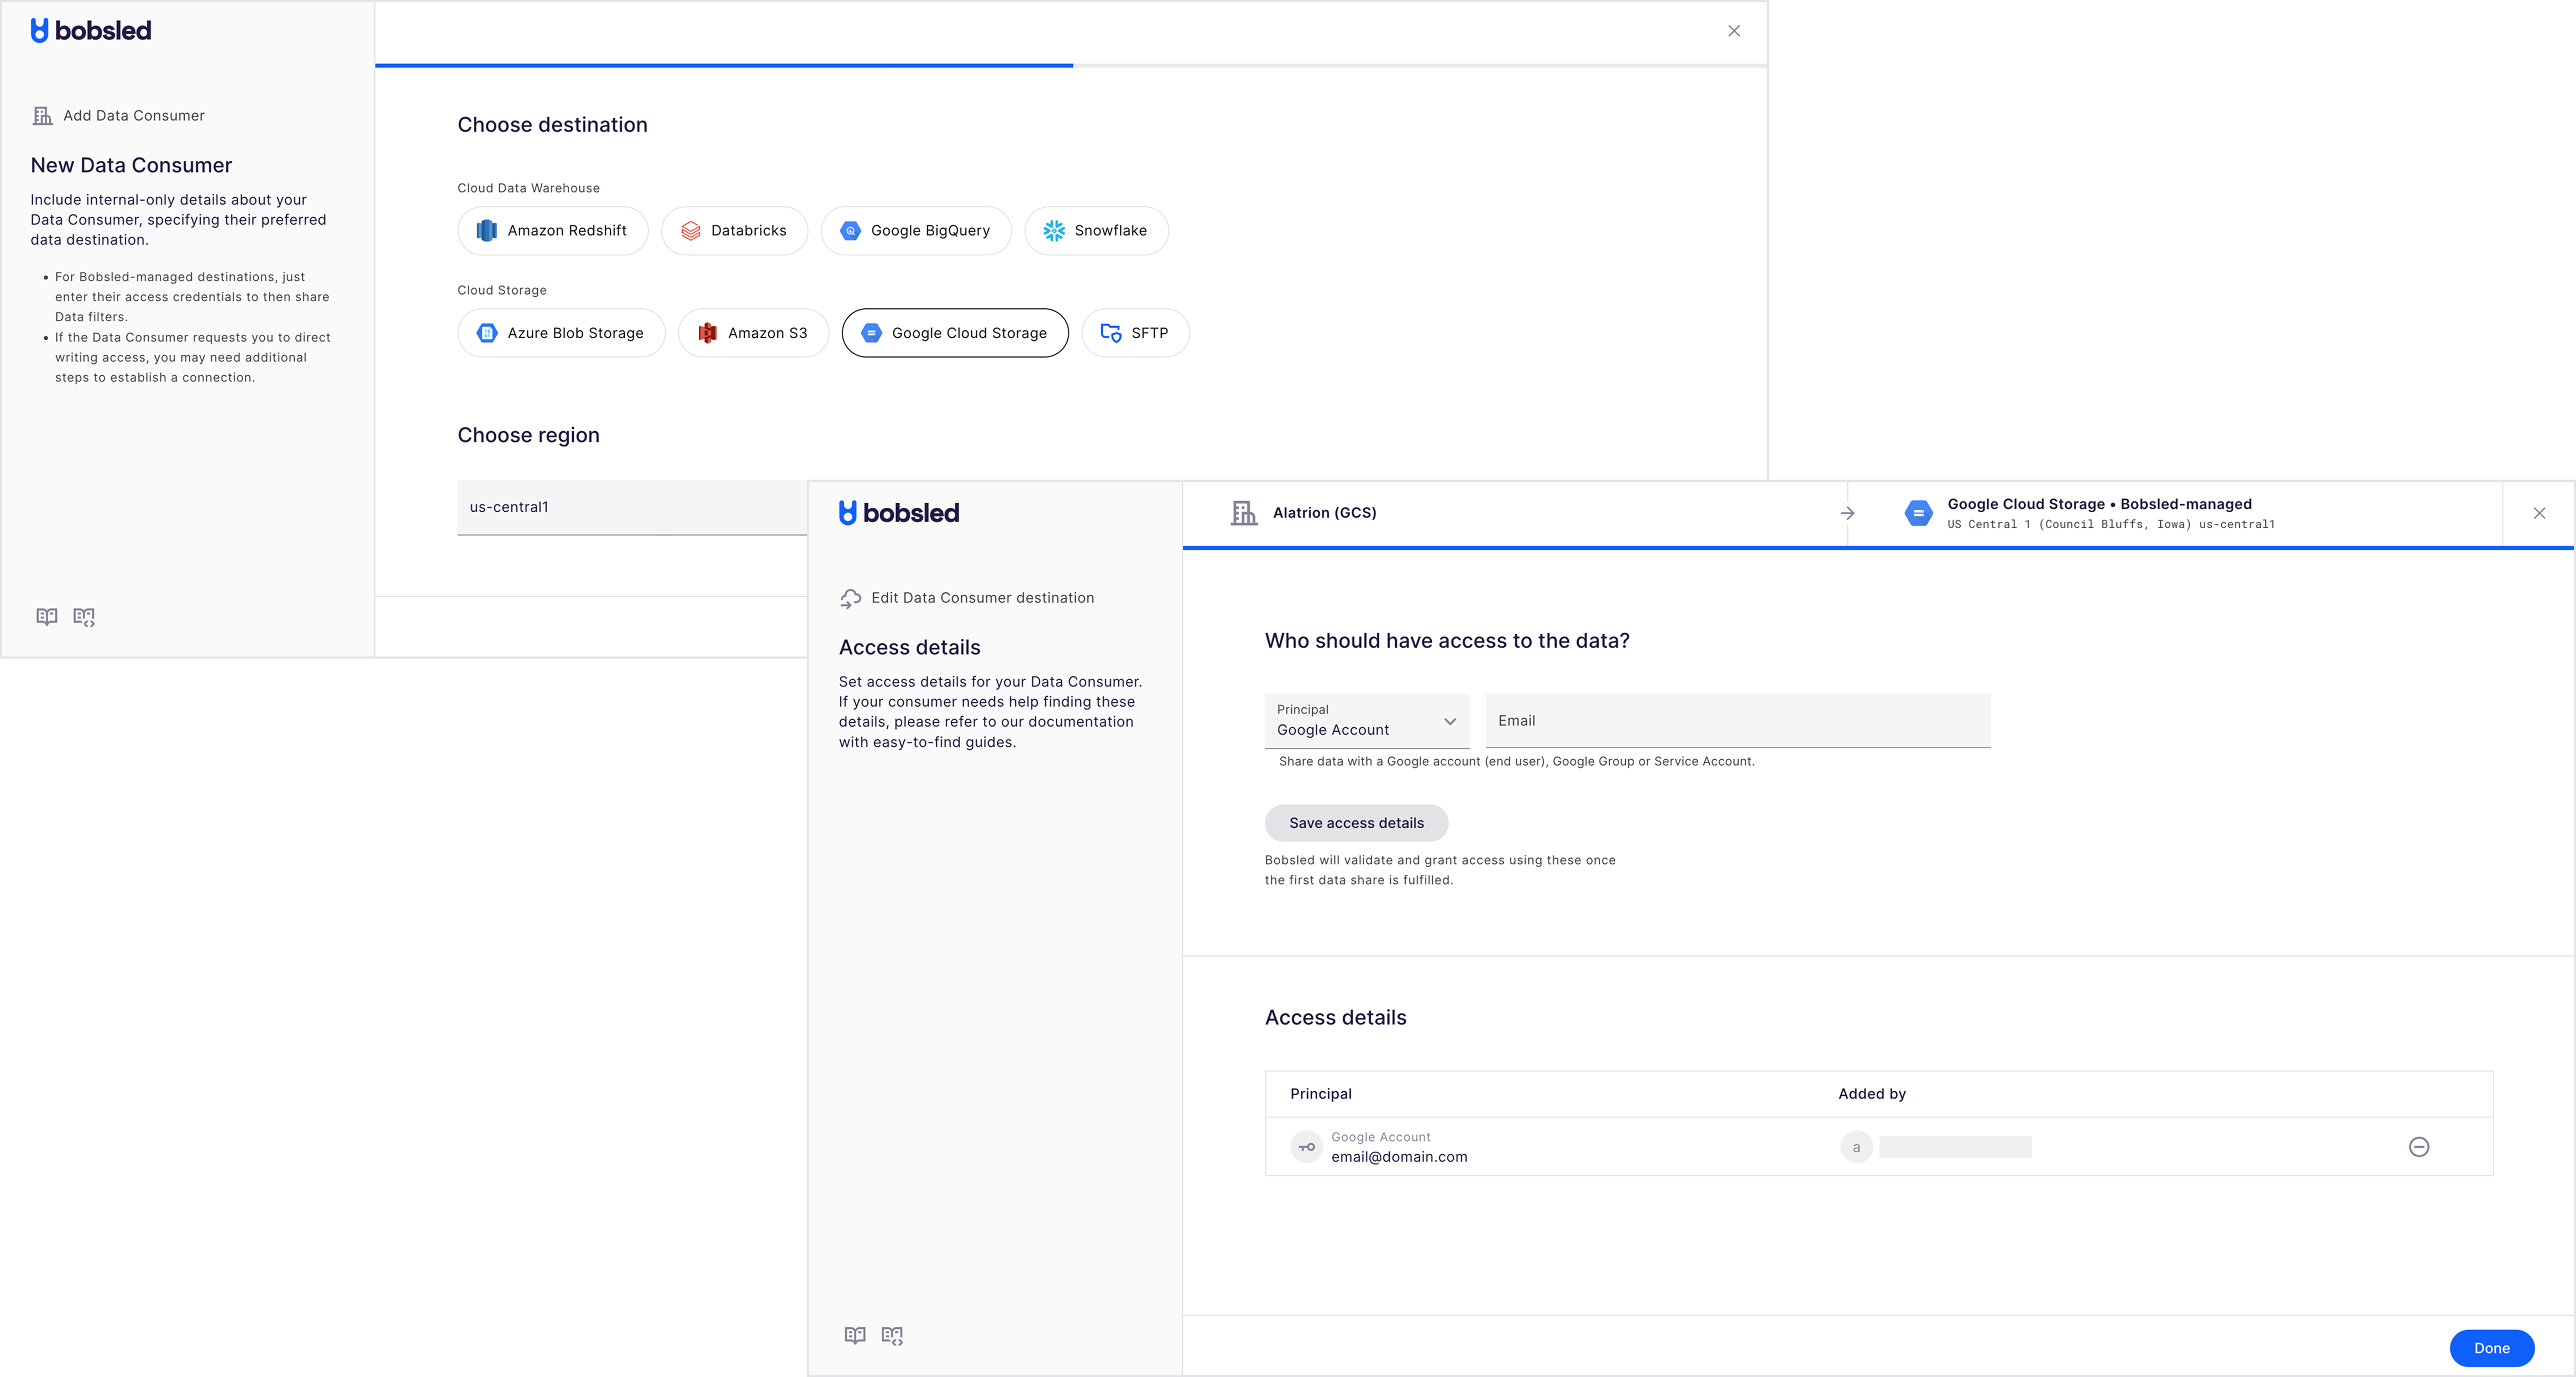Click the Add Data Consumer label in sidebar
This screenshot has width=2576, height=1377.
(134, 116)
